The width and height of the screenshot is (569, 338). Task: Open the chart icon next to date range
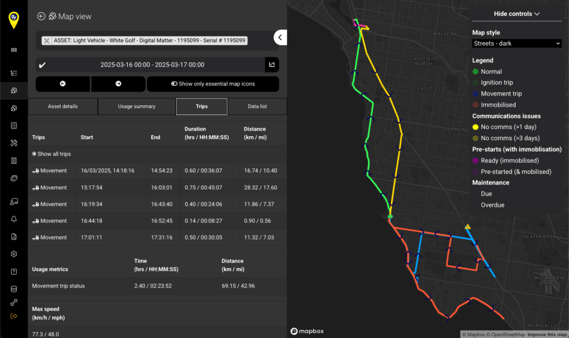[272, 64]
